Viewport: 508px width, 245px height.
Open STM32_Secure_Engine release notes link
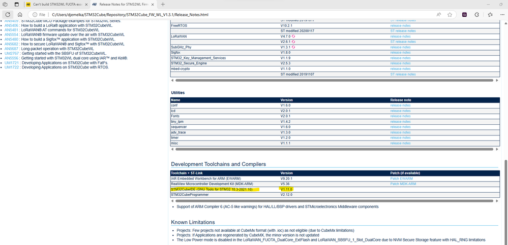400,63
